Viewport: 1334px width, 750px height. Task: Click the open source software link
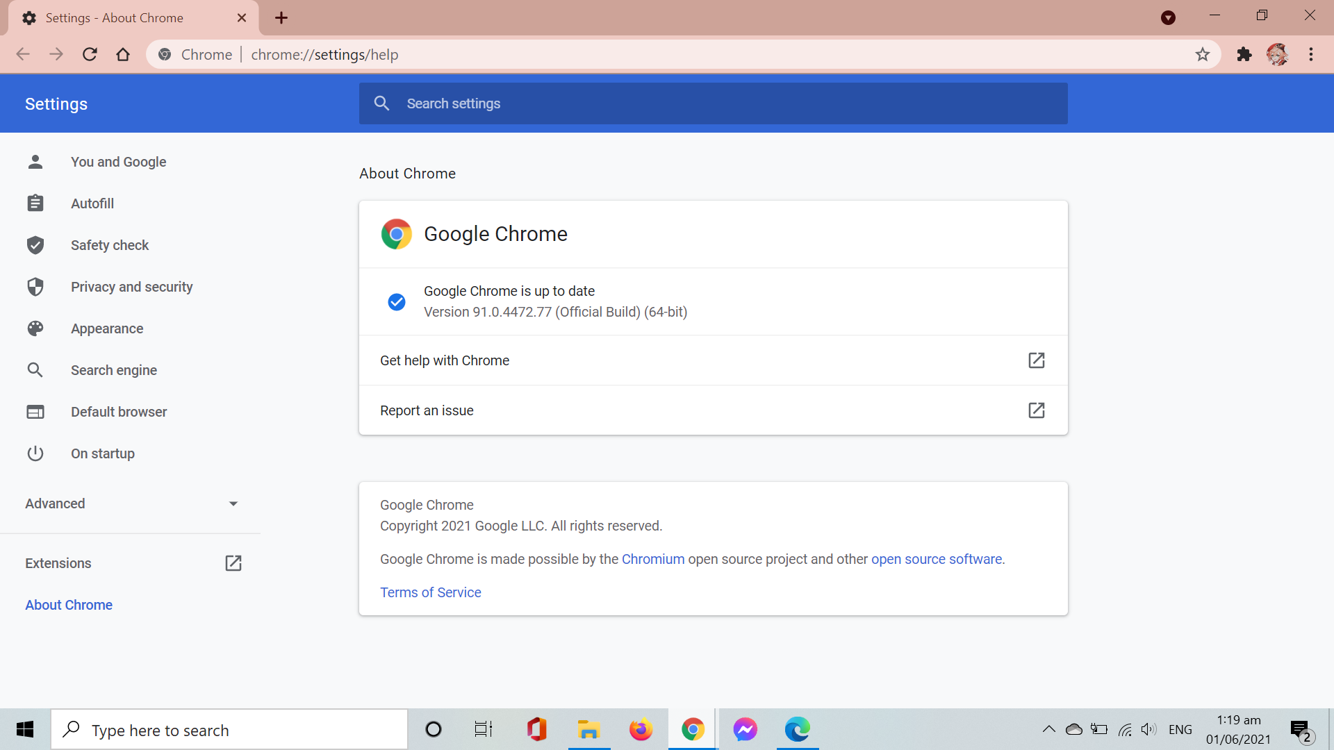coord(936,559)
